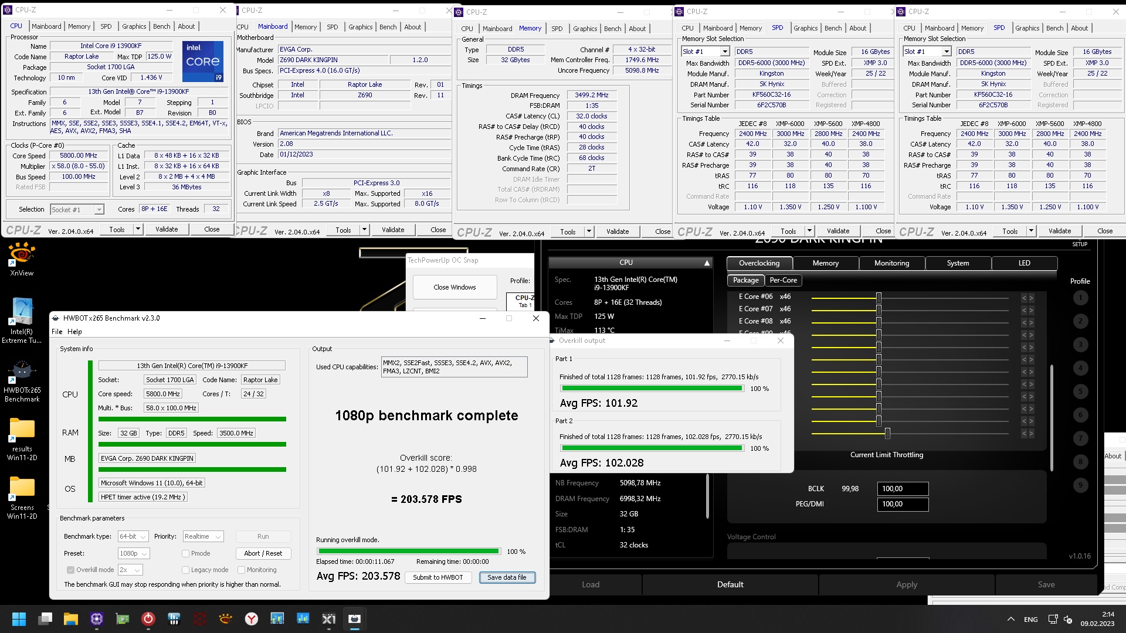1126x633 pixels.
Task: Click the blue bar-meter taskbar icon
Action: click(x=174, y=619)
